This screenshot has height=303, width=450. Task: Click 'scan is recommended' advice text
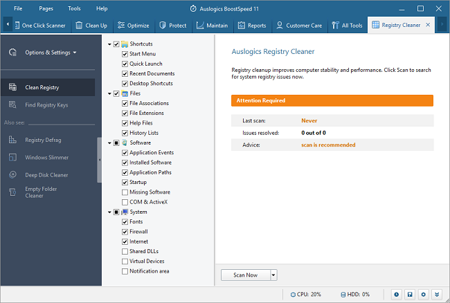point(328,145)
